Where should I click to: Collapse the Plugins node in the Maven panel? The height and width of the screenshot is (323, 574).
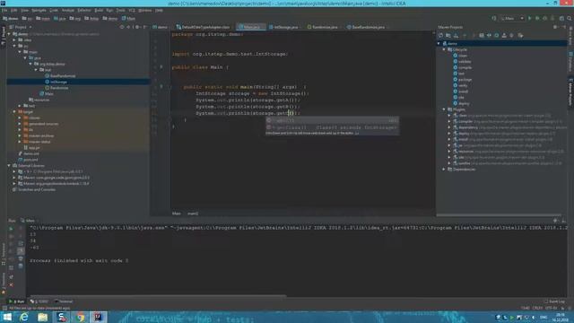444,109
